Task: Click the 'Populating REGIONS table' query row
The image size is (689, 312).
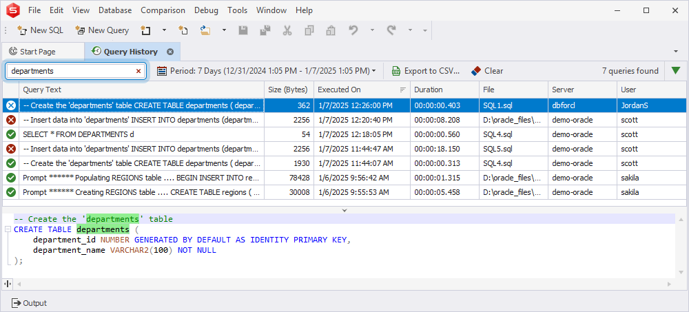Action: [x=344, y=178]
